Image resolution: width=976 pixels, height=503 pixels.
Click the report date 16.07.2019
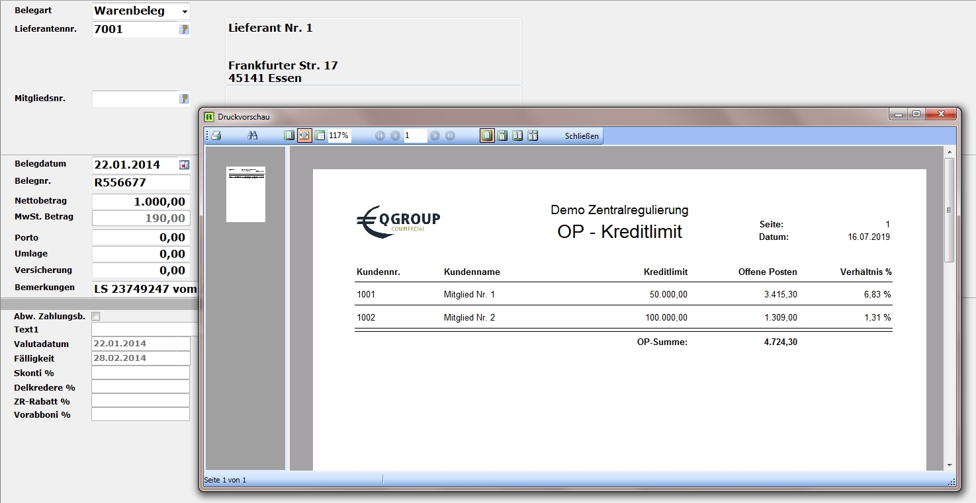tap(869, 237)
